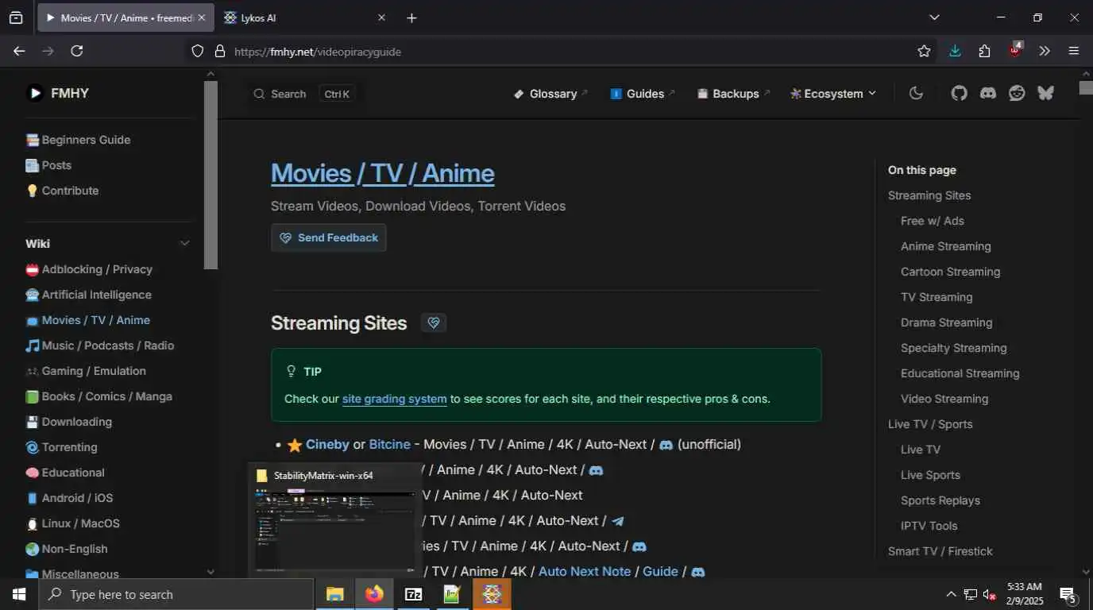Click the Movies / TV / Anime heading link
1093x610 pixels.
point(383,173)
